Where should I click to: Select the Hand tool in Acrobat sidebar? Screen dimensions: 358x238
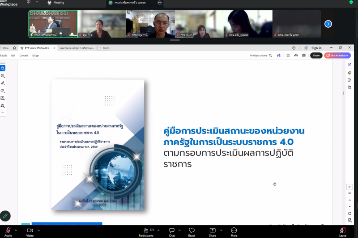pos(3,68)
